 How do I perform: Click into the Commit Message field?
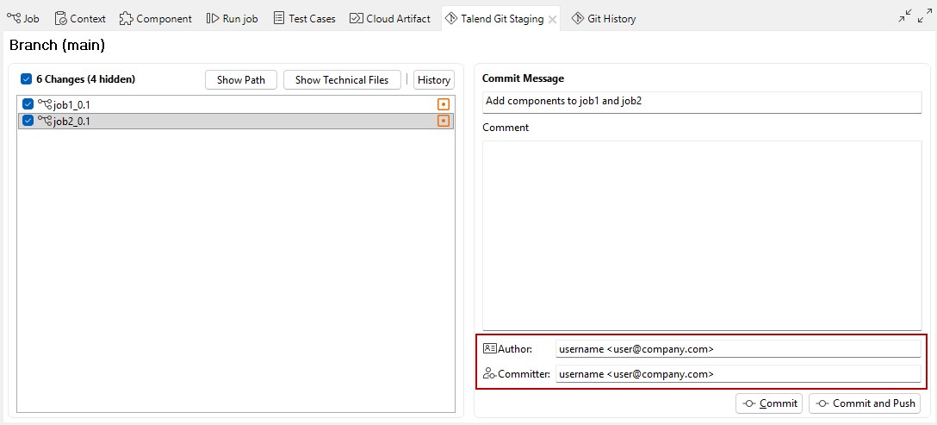point(702,101)
